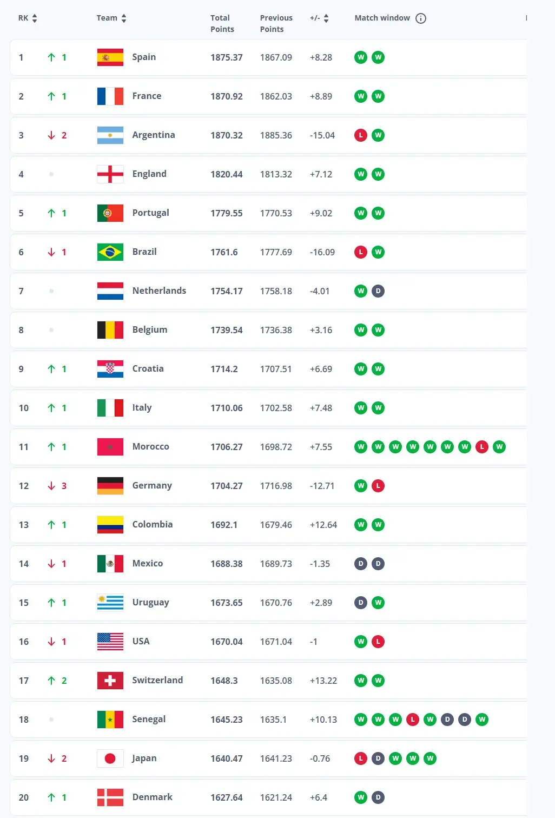This screenshot has width=555, height=818.
Task: Click the Spain flag icon
Action: click(x=110, y=57)
